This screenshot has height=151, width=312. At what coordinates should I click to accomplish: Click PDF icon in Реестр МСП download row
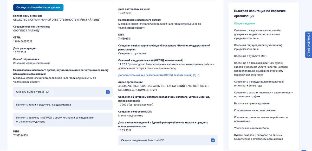pyautogui.click(x=213, y=140)
